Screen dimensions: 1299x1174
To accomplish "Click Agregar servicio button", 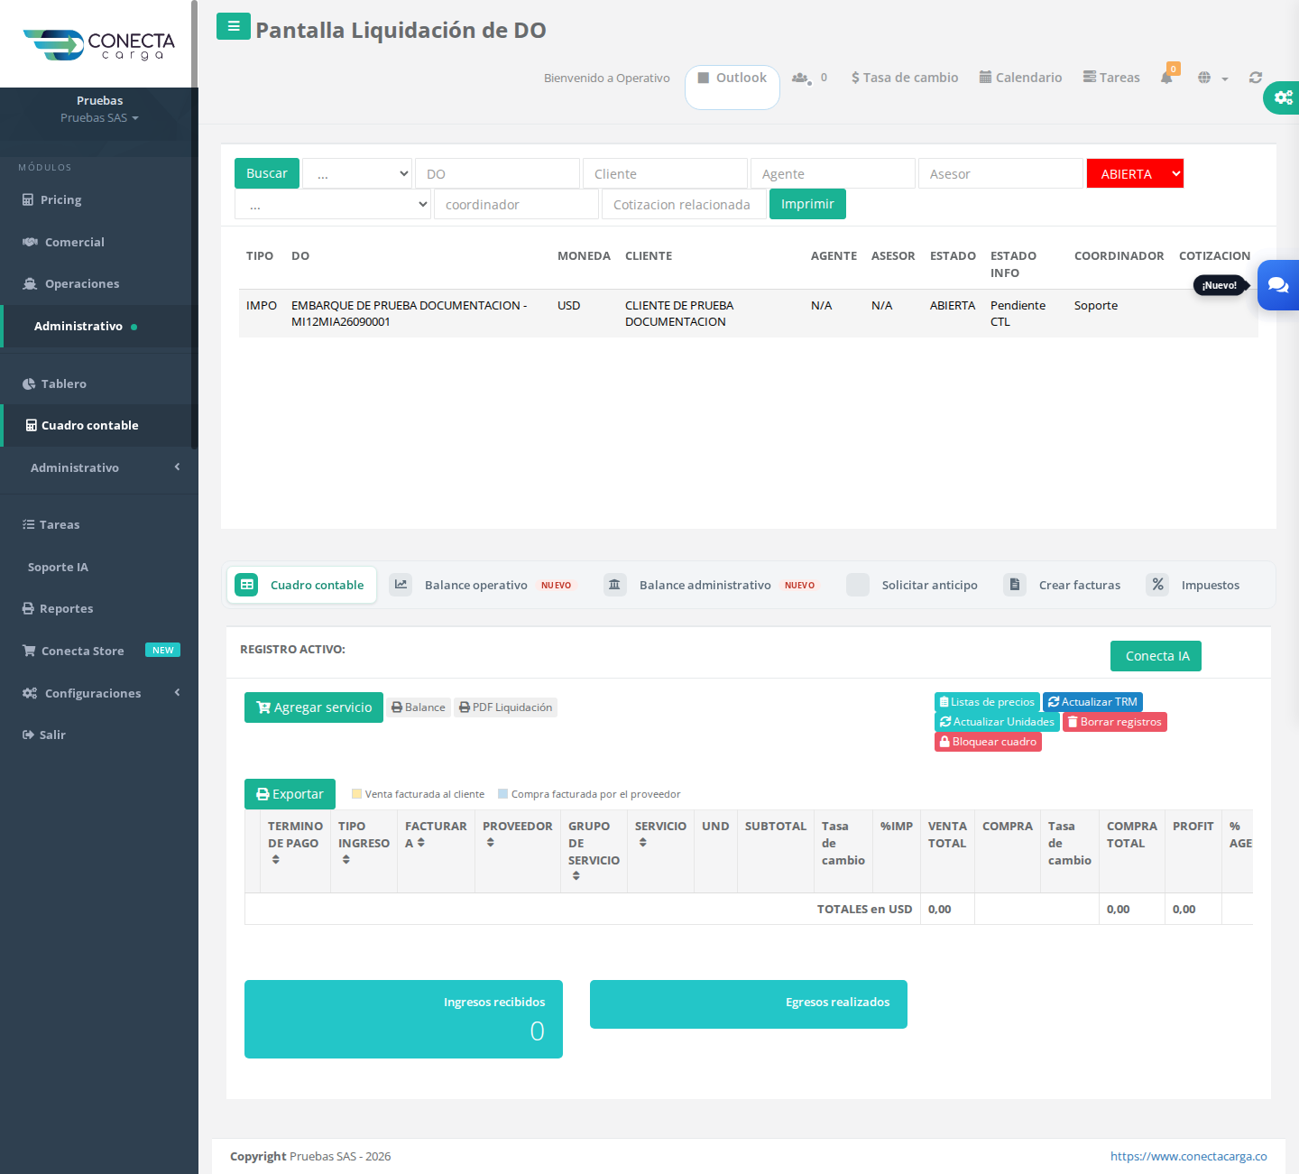I will [x=314, y=707].
